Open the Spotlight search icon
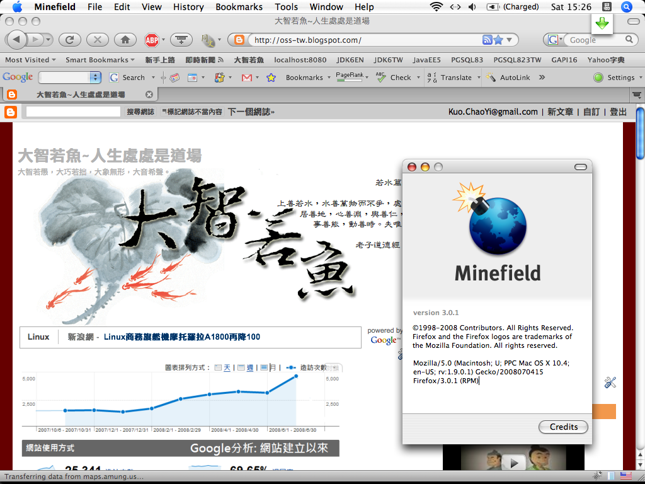Viewport: 645px width, 484px height. click(x=626, y=7)
